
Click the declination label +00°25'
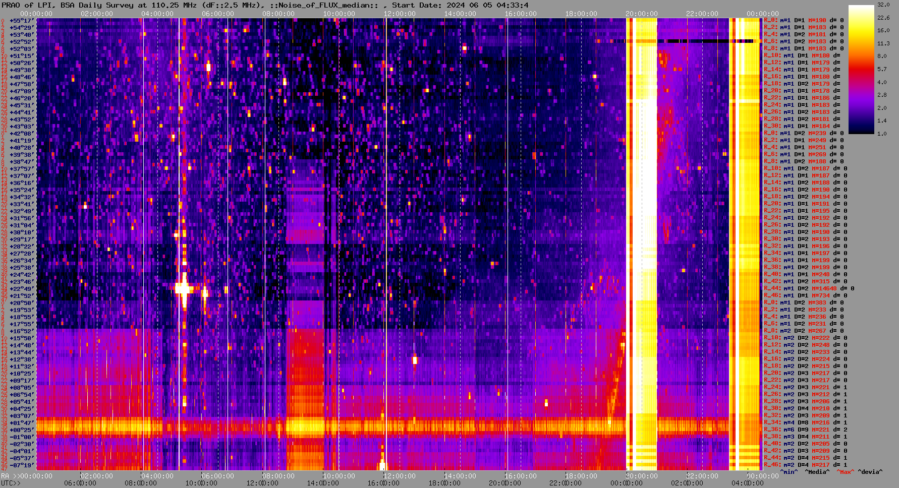[21, 430]
